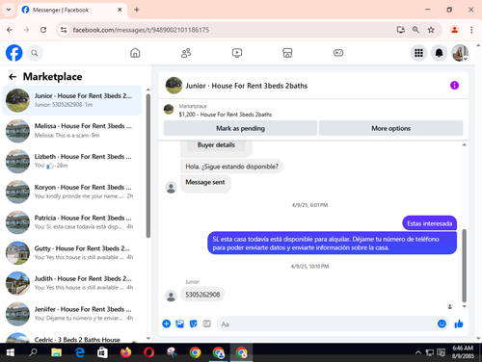
Task: Open More options for the listing
Action: (x=390, y=128)
